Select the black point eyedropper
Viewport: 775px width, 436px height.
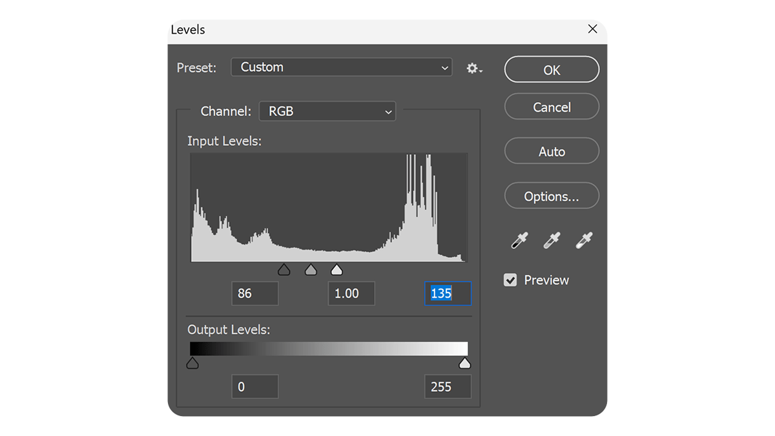pos(518,240)
